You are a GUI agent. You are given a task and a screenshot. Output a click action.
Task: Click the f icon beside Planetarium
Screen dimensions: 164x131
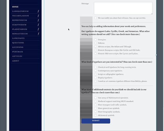(38, 29)
